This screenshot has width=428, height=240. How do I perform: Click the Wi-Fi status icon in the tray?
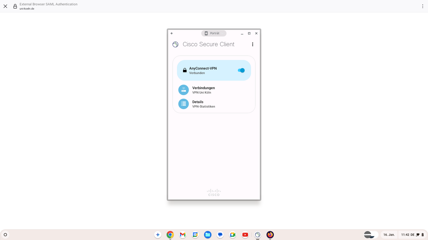[418, 235]
